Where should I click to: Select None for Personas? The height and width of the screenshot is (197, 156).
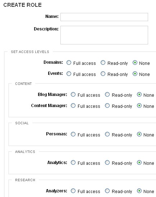(x=139, y=134)
